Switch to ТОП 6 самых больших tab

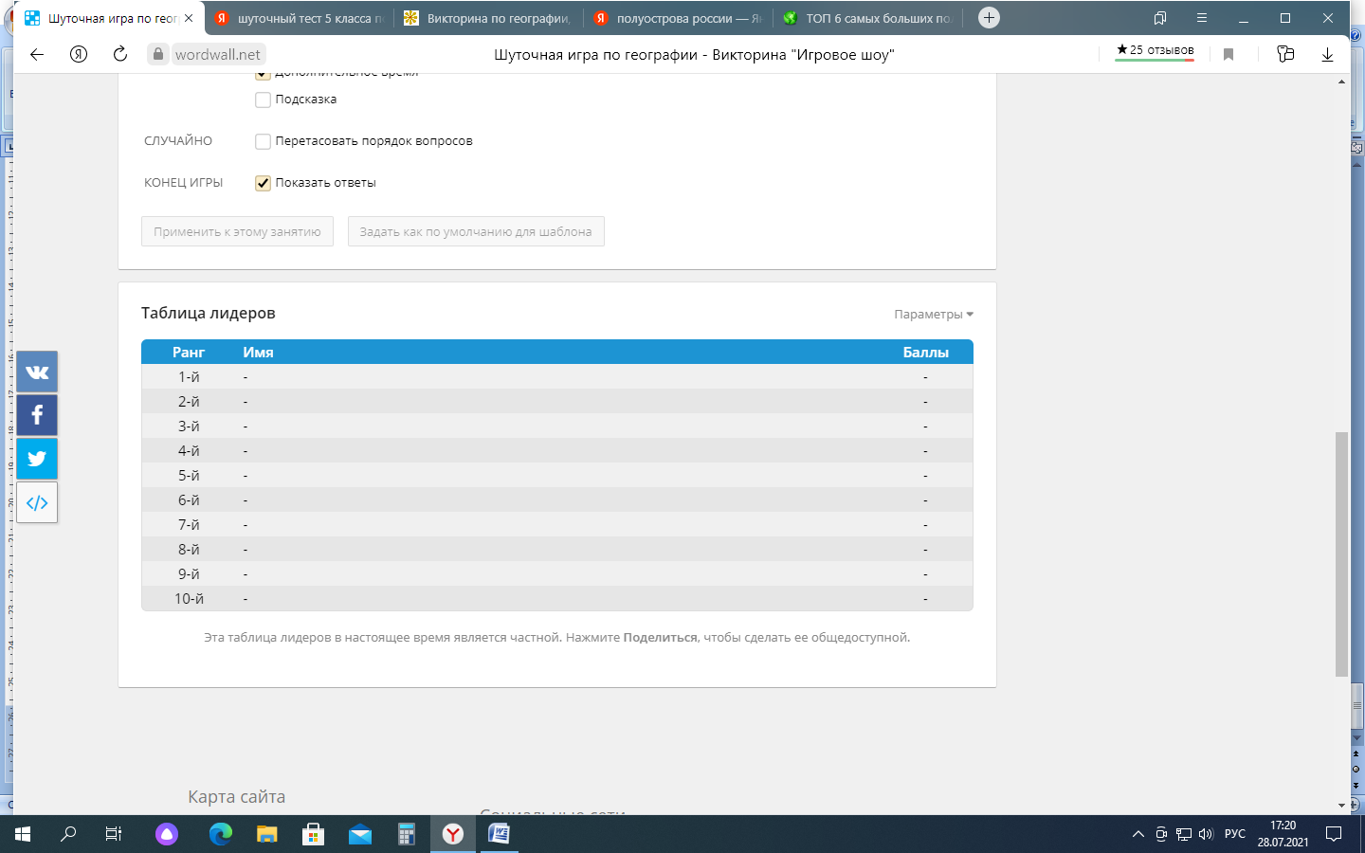click(867, 18)
